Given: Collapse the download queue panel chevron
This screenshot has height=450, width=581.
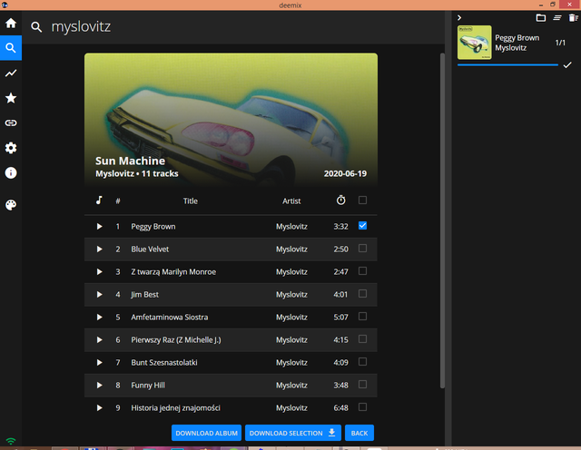Looking at the screenshot, I should point(459,17).
